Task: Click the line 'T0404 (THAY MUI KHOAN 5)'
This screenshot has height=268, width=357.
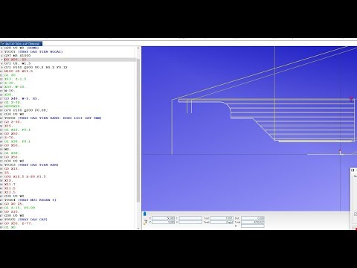Action: (30, 200)
